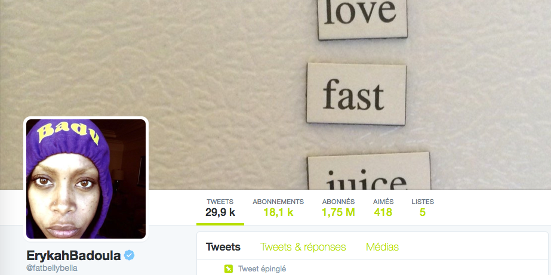The height and width of the screenshot is (275, 551).
Task: Switch to the Tweets & réponses tab
Action: pyautogui.click(x=303, y=247)
